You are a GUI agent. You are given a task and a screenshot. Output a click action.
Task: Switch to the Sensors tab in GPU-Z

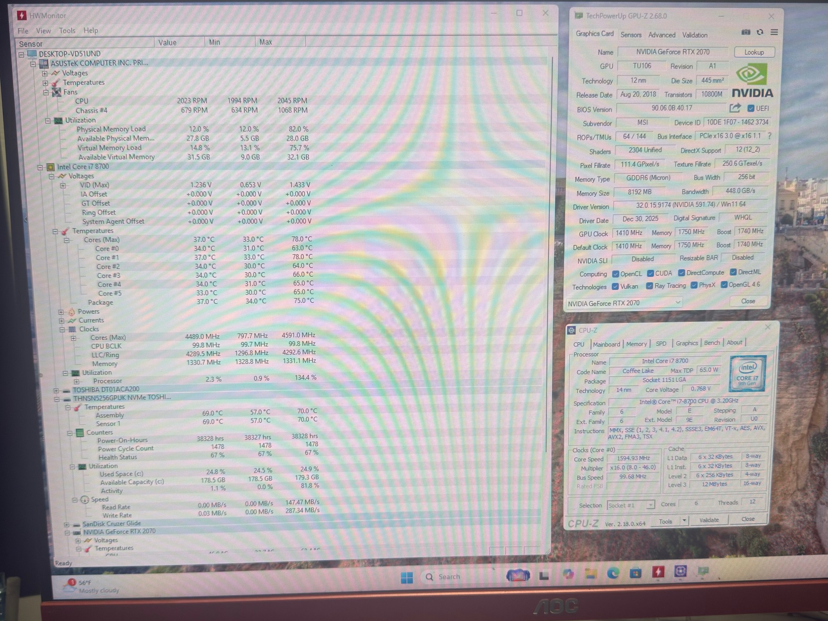point(631,35)
